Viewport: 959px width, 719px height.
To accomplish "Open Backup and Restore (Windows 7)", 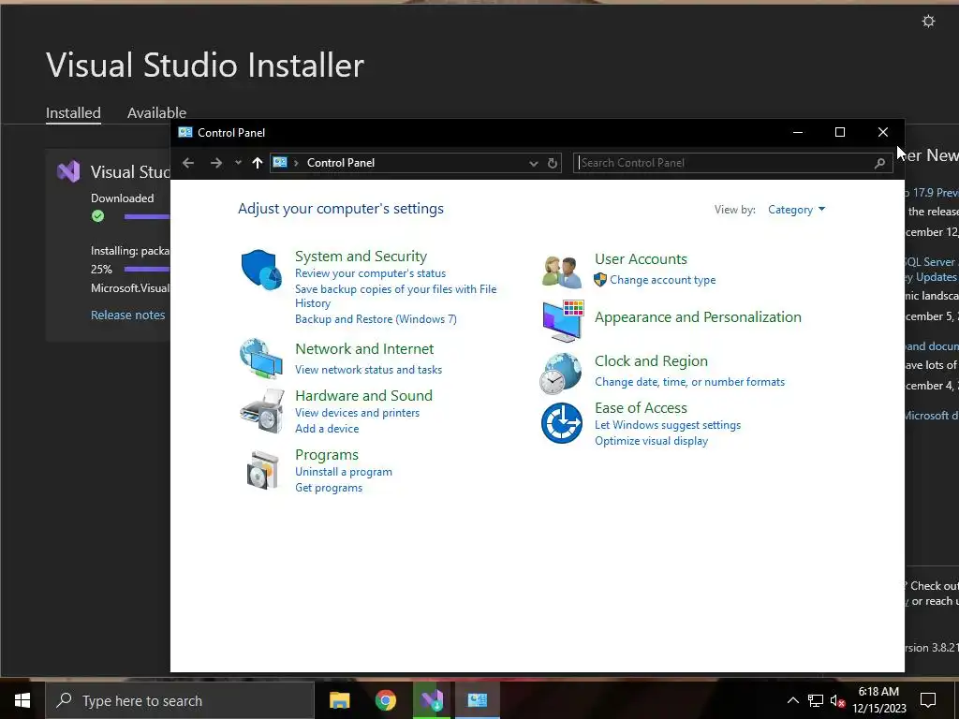I will coord(376,319).
